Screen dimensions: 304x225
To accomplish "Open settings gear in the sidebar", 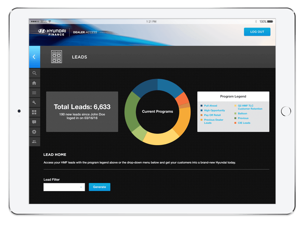I will point(34,132).
